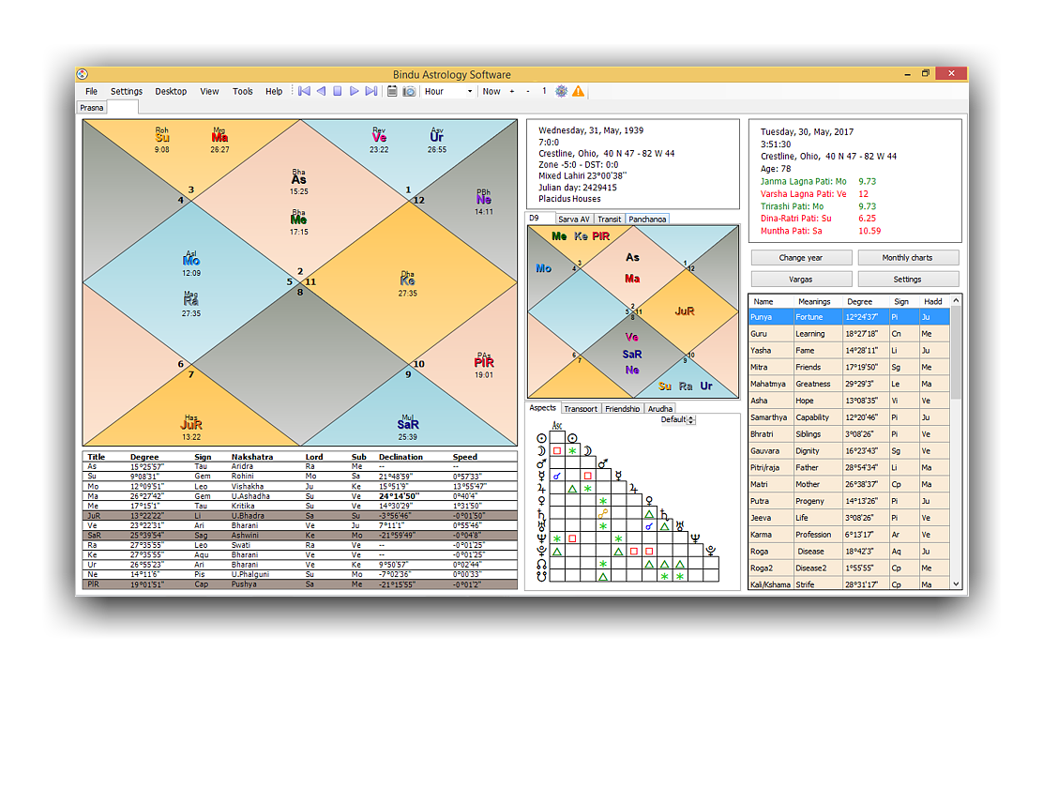This screenshot has height=803, width=1043.
Task: Open the Desktop menu
Action: click(x=171, y=91)
